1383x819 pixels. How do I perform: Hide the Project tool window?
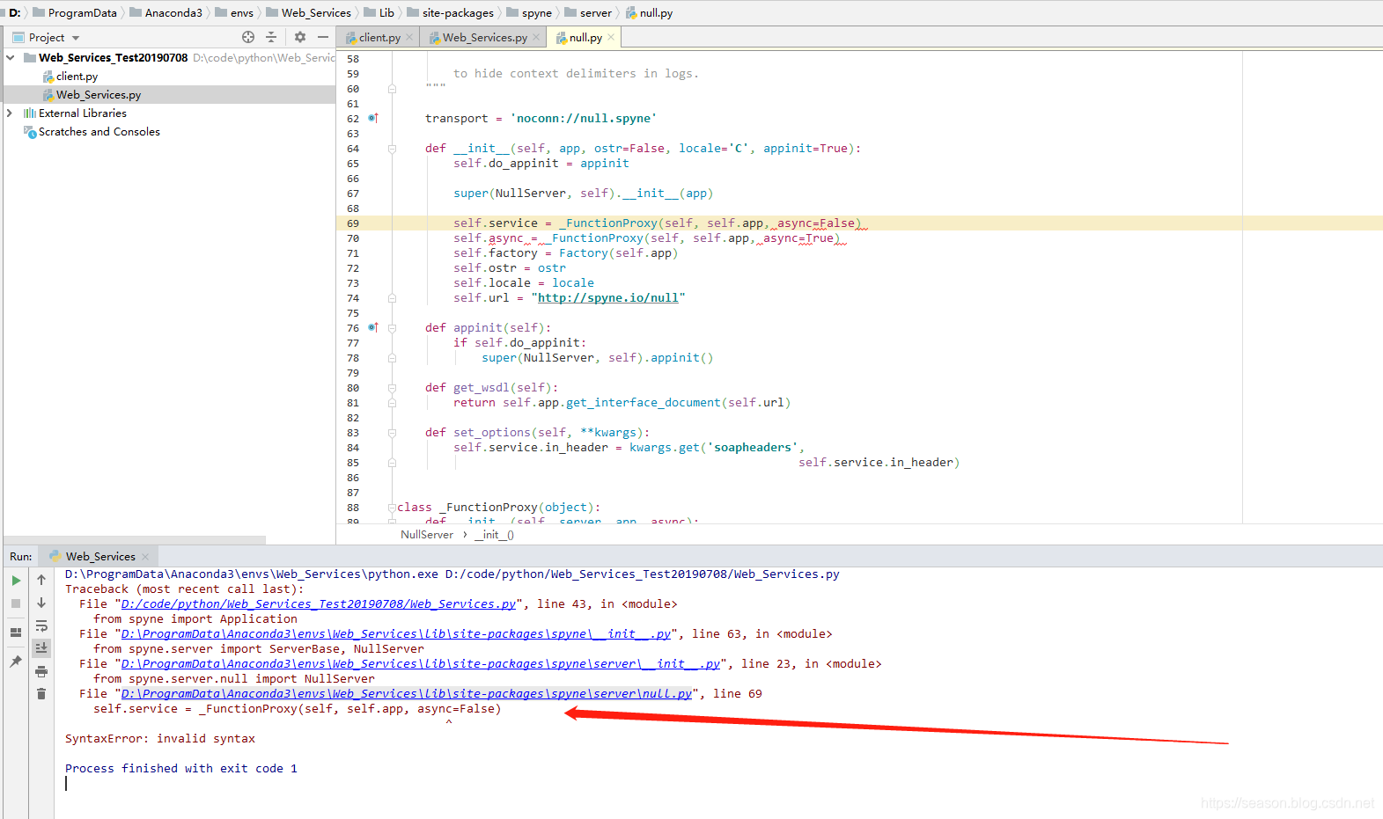point(323,37)
